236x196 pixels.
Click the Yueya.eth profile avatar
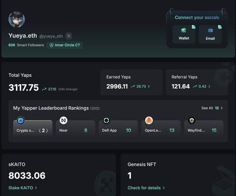pos(17,19)
